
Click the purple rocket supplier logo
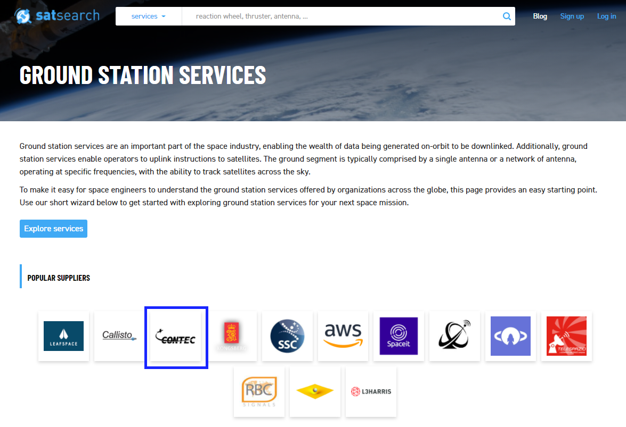click(x=510, y=336)
